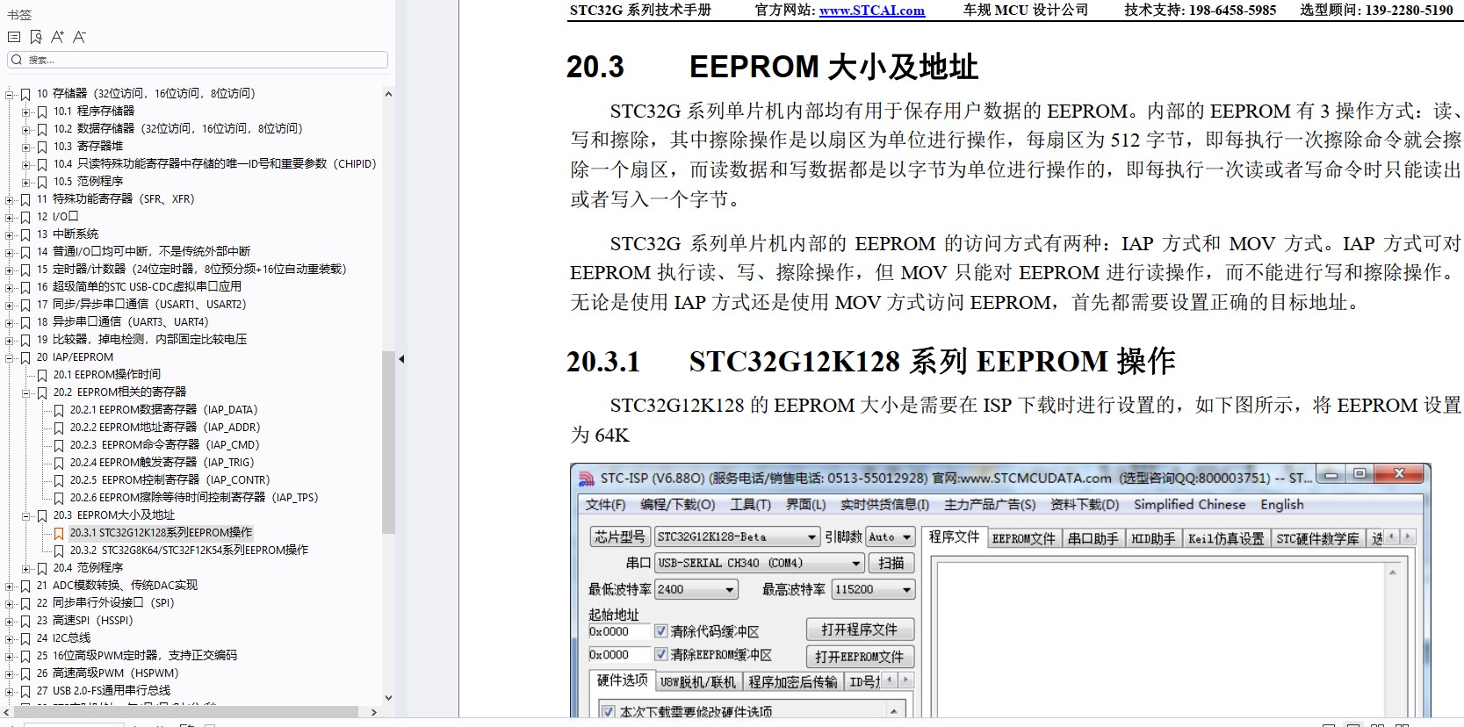Collapse the 10 存储器 bookmark node

click(11, 94)
